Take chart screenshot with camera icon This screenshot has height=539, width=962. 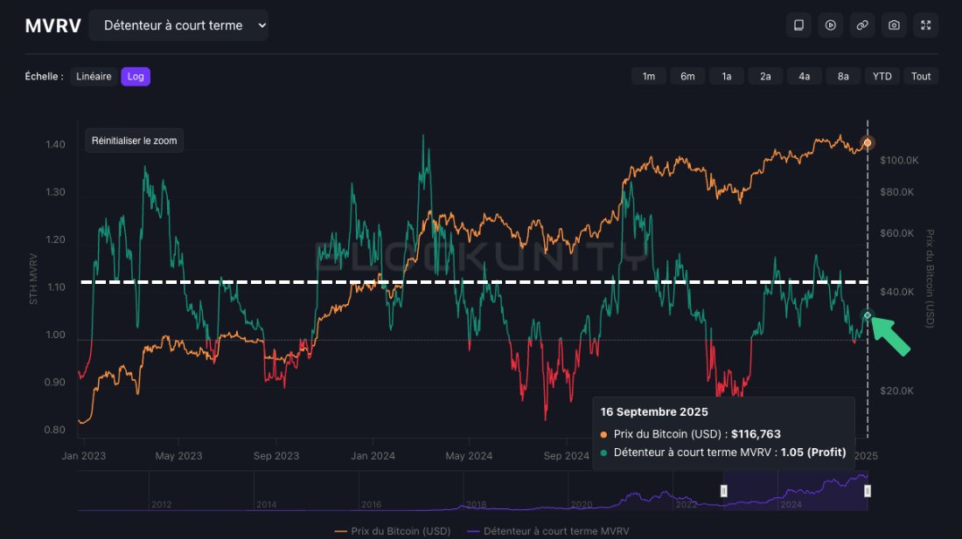click(x=895, y=25)
